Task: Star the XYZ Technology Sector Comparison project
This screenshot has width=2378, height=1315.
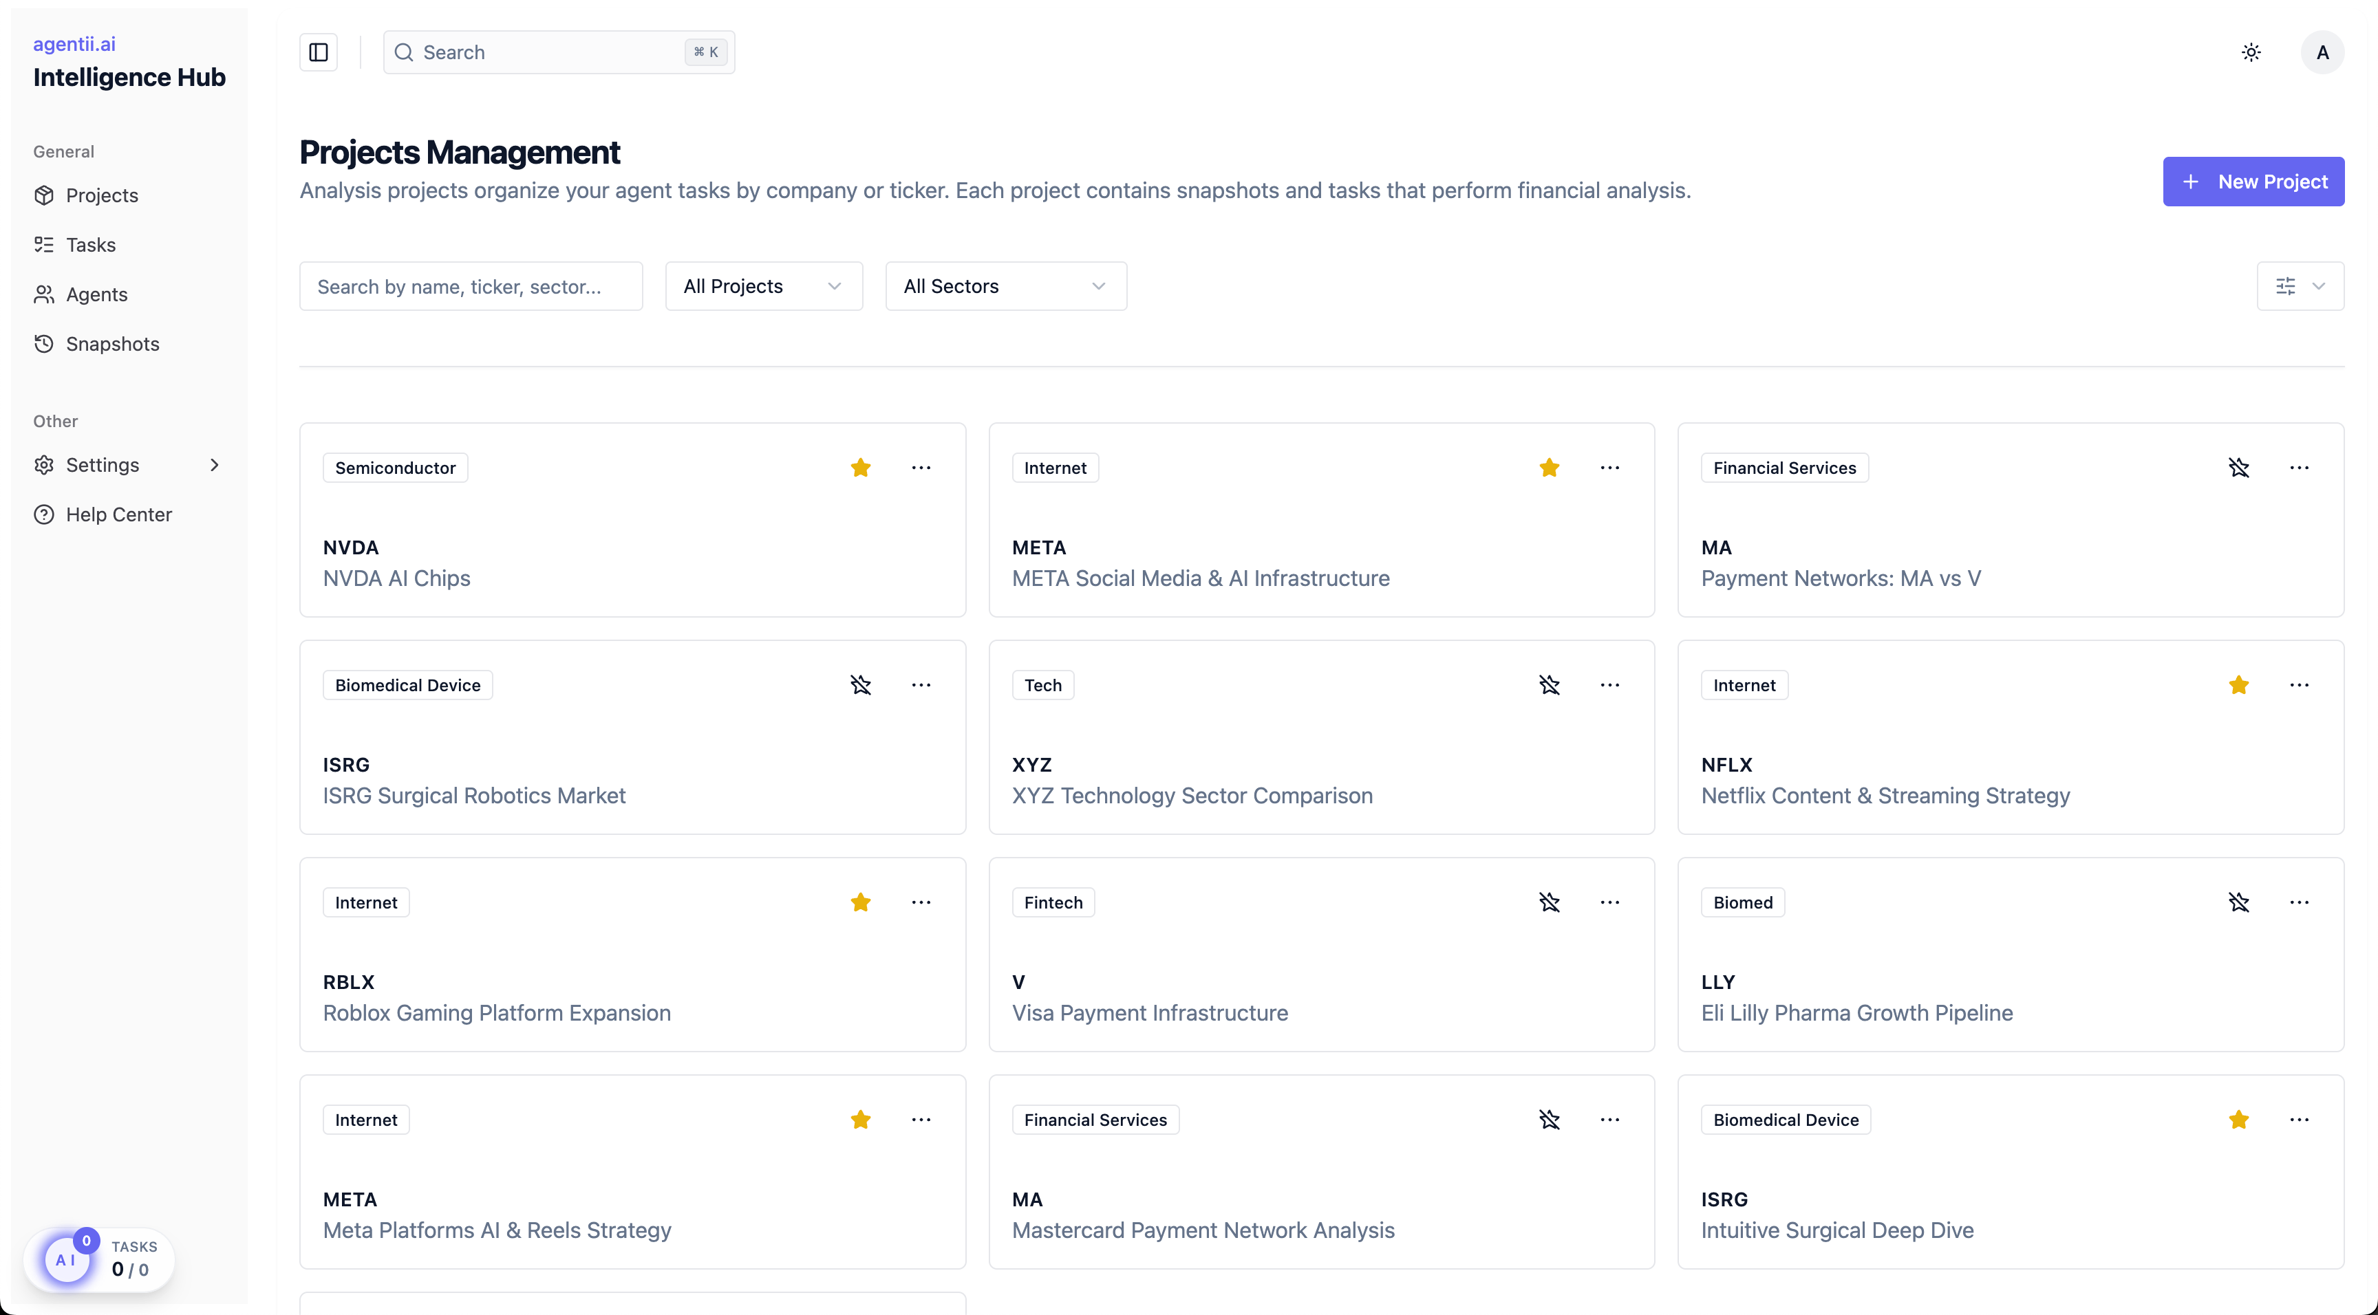Action: 1549,685
